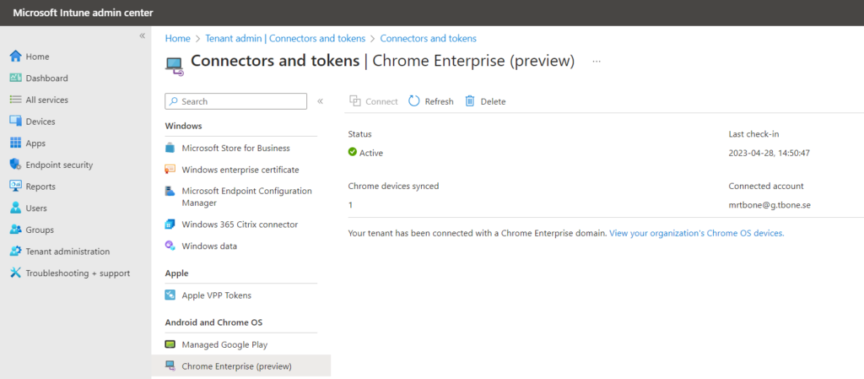Click the Search input field
This screenshot has height=379, width=864.
[236, 101]
